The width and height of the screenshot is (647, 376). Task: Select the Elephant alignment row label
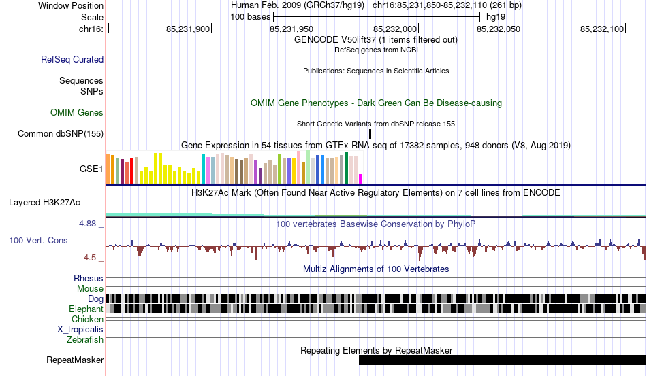pos(86,309)
